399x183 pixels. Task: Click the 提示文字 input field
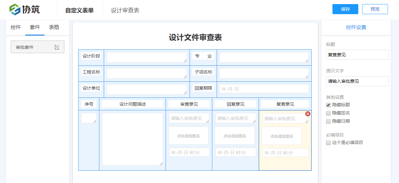(357, 81)
